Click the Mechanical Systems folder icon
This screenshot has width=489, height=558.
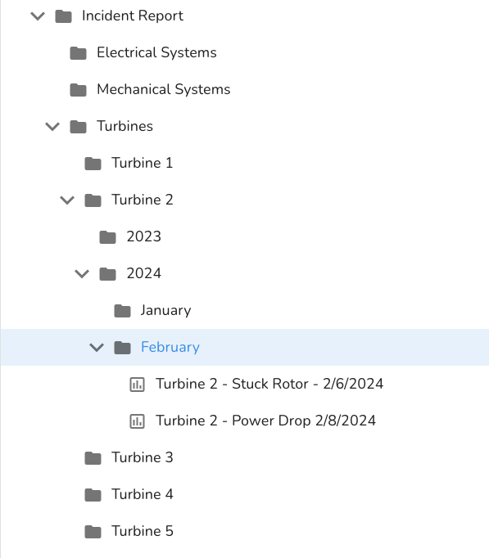(x=79, y=90)
